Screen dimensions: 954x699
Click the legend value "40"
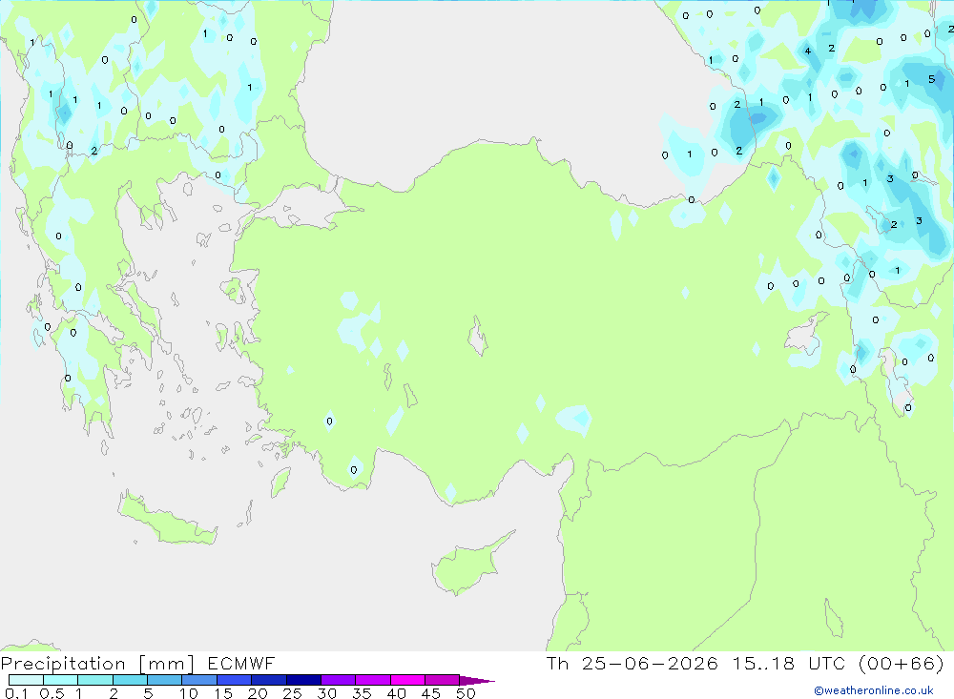[x=396, y=693]
